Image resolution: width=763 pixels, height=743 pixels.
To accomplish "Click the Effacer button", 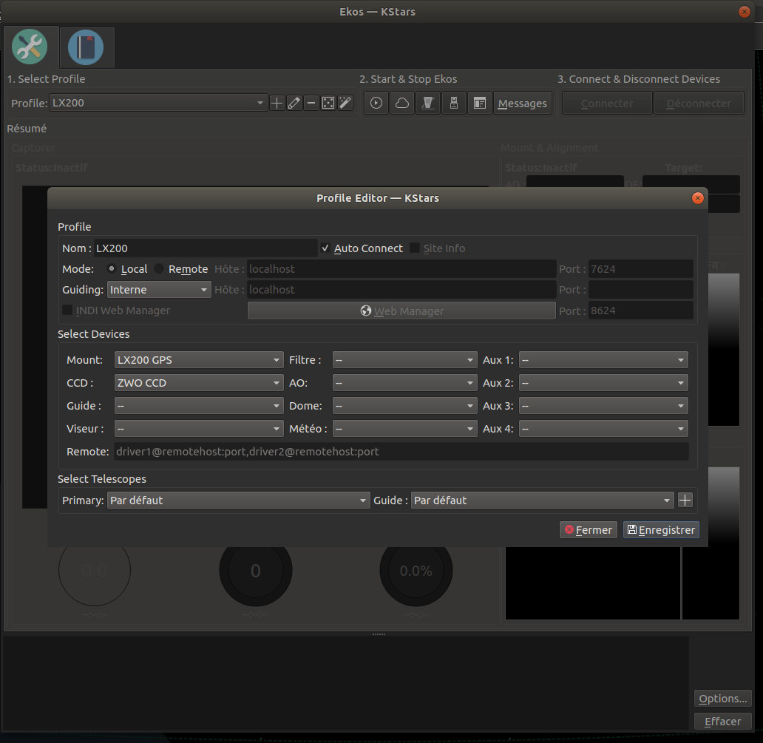I will click(x=722, y=721).
